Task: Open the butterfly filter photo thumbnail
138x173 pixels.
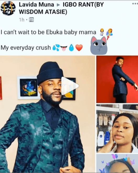Action: point(117,163)
